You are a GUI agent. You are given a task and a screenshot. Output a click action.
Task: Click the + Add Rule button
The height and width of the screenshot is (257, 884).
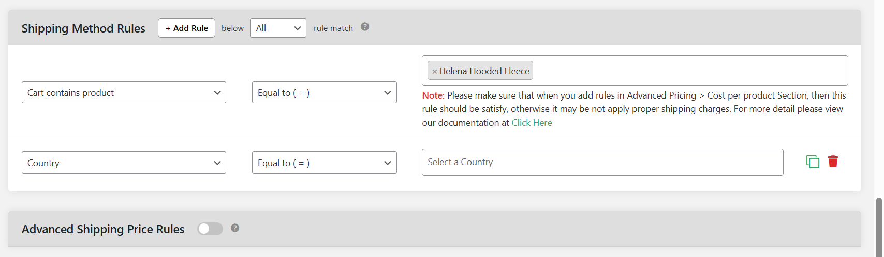(x=186, y=28)
